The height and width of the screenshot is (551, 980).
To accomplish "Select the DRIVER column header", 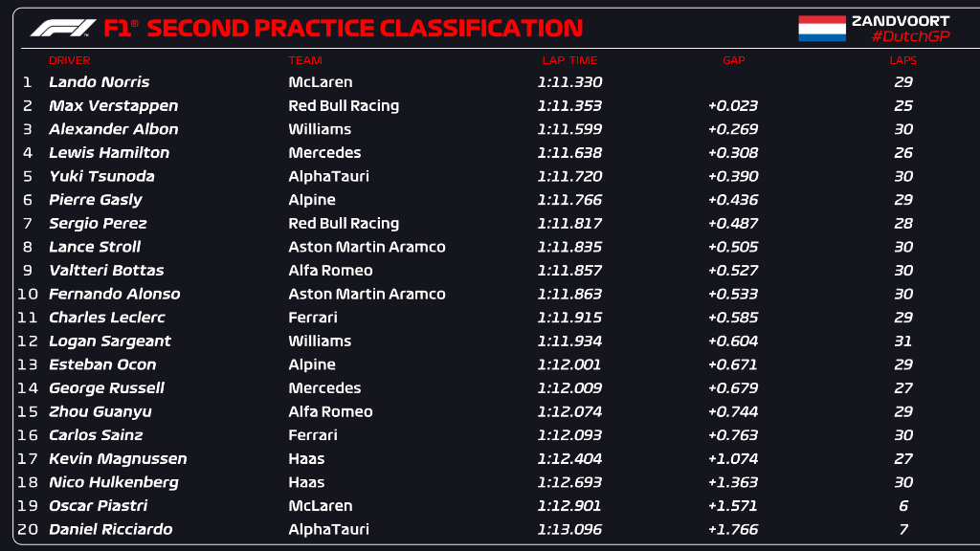I will point(69,60).
